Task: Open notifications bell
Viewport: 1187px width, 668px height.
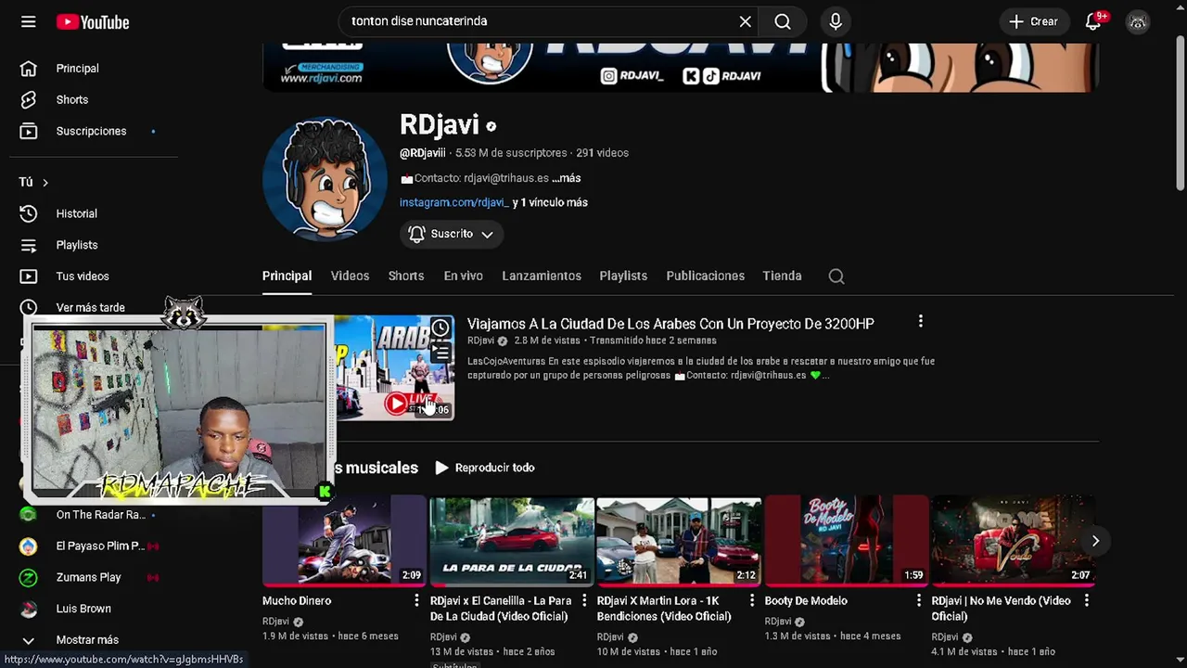Action: [x=1093, y=21]
